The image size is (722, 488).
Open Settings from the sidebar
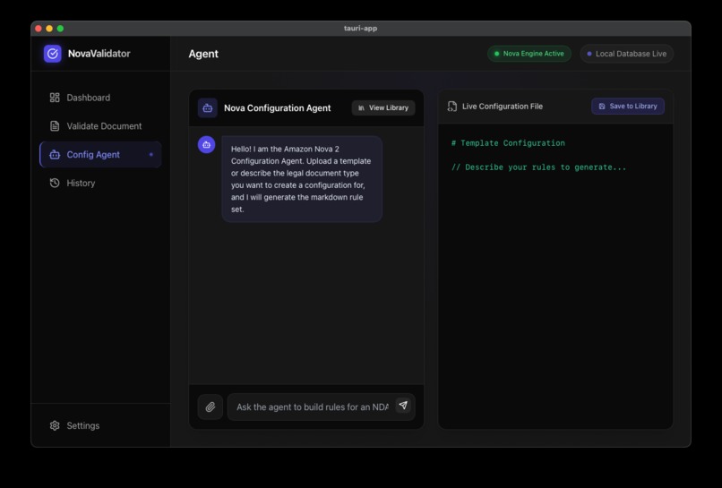100,425
